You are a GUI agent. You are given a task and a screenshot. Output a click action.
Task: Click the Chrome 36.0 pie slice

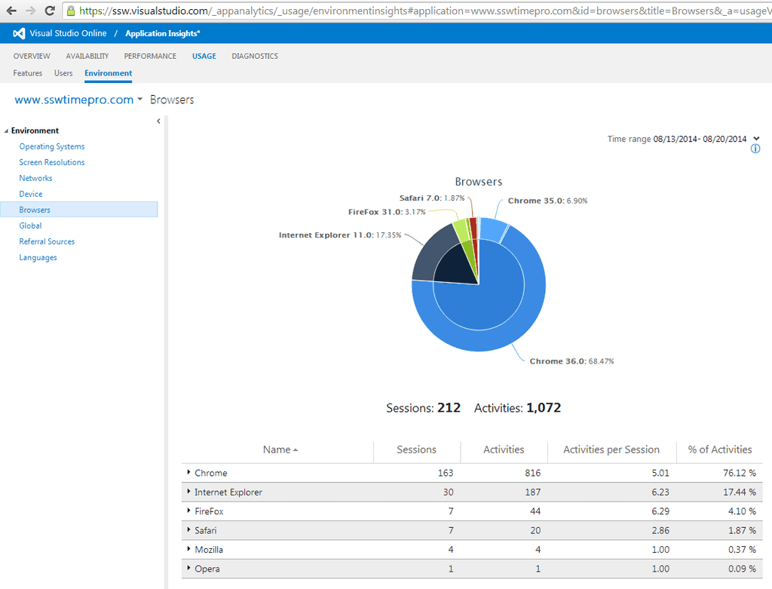tap(528, 317)
